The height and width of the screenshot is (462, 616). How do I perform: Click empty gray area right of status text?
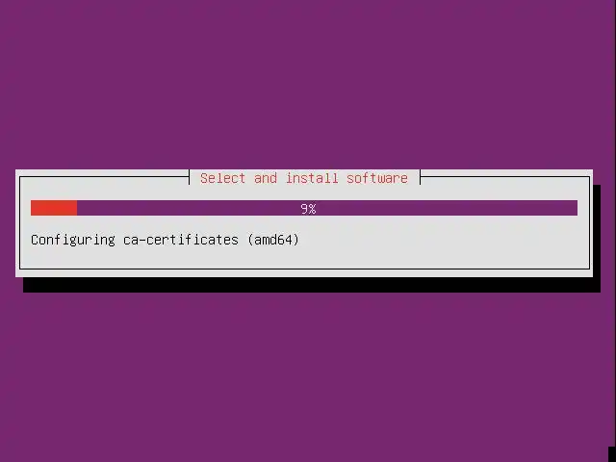click(444, 240)
